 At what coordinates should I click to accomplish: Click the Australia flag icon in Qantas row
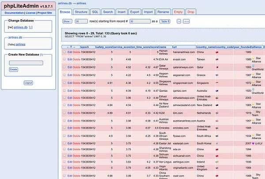217,90
